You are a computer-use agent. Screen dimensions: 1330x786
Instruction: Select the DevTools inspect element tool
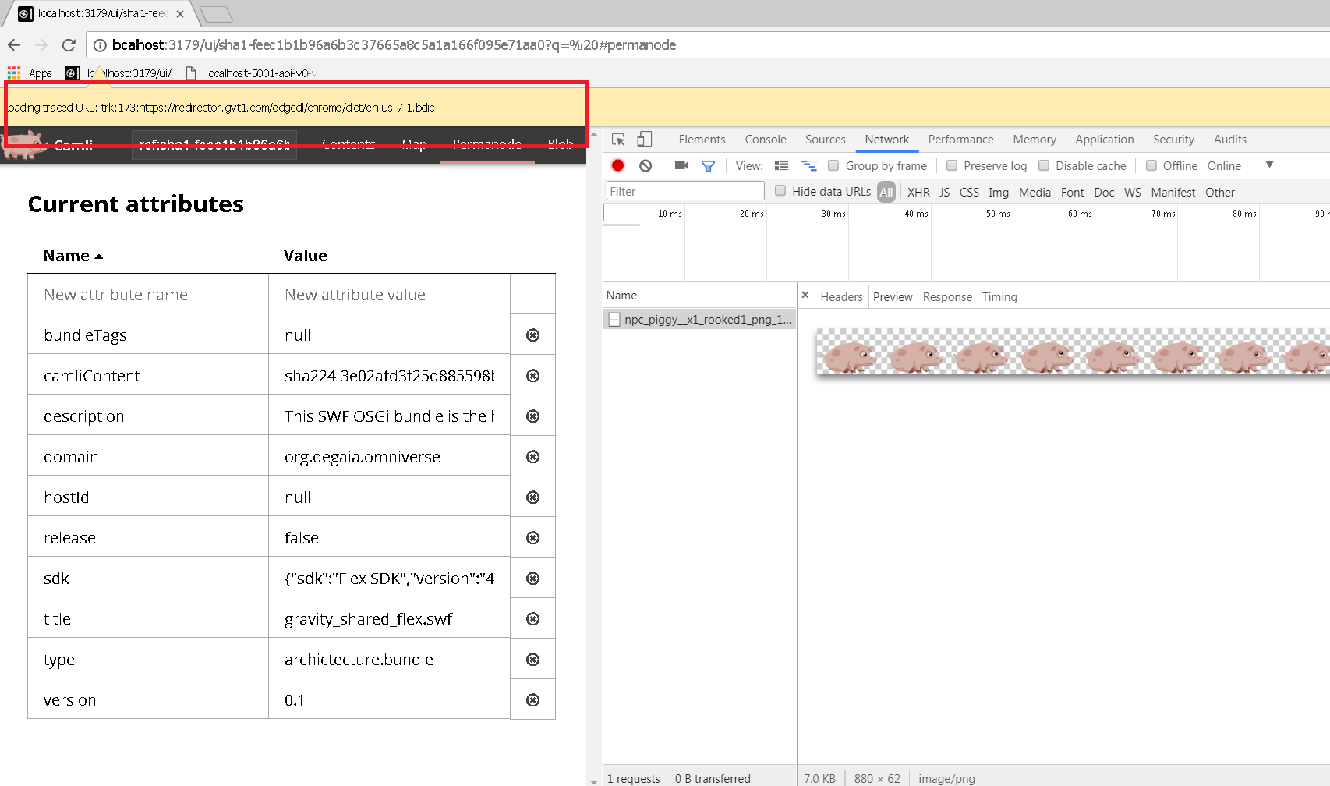618,140
